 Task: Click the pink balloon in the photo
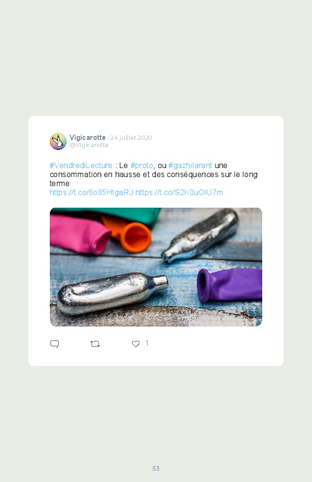click(79, 234)
